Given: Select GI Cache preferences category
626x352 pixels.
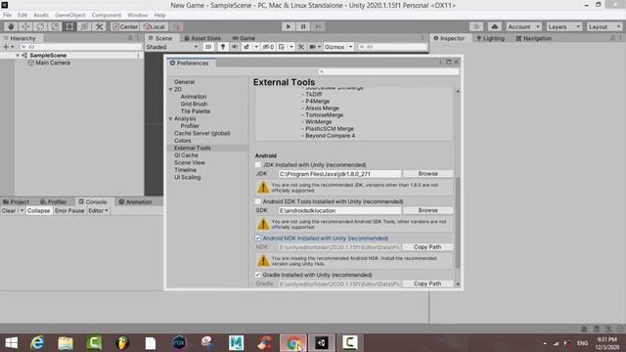Looking at the screenshot, I should 186,155.
